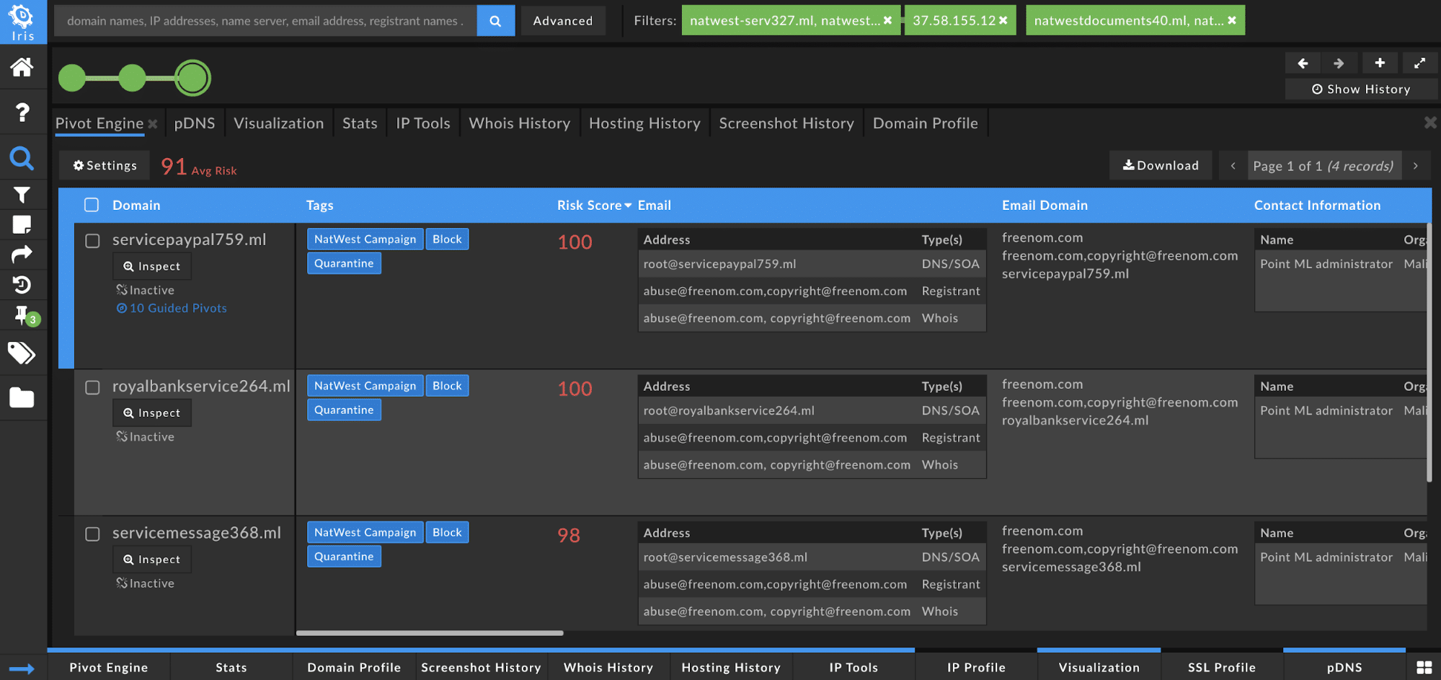Go back with the left arrow history button
The width and height of the screenshot is (1441, 680).
[x=1303, y=63]
